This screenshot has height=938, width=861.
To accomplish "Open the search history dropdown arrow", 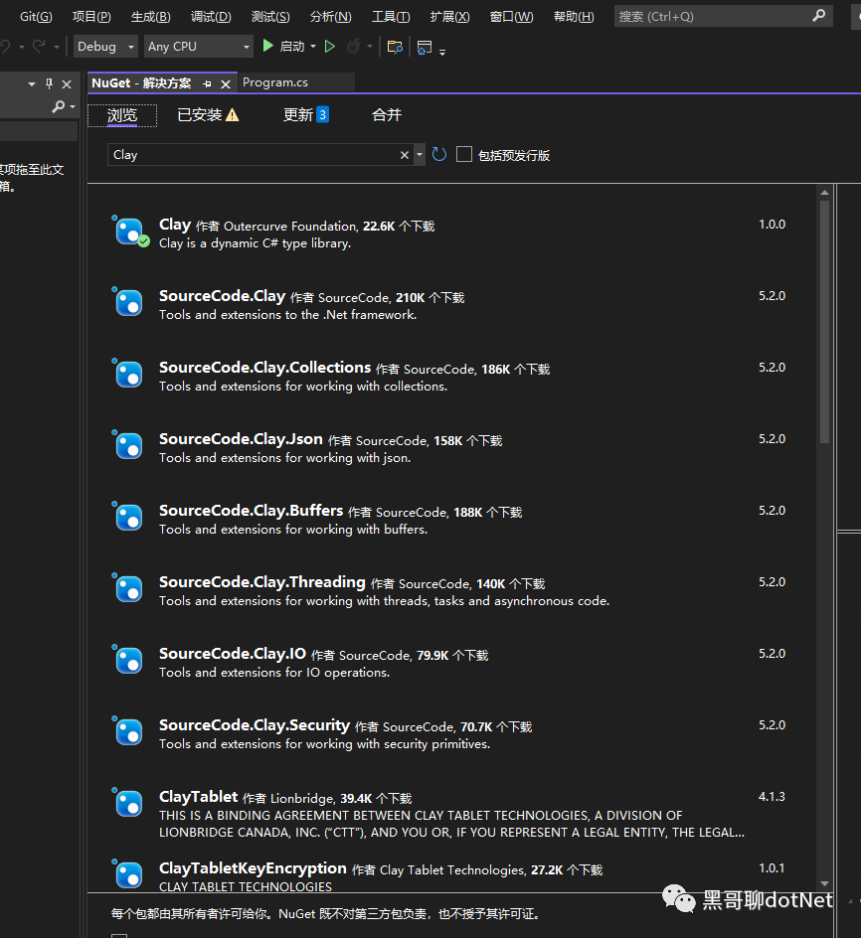I will click(420, 155).
